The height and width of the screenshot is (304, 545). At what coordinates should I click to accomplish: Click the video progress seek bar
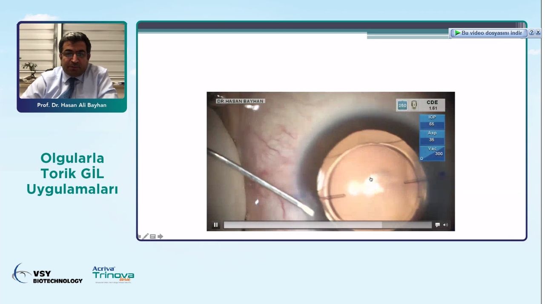coord(327,225)
